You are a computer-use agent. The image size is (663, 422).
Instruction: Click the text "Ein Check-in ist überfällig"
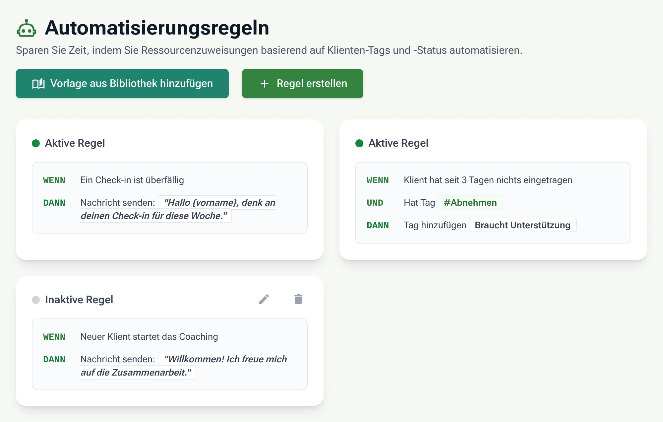(x=132, y=180)
